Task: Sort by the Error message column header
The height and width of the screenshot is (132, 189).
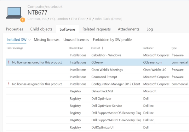Action: click(15, 48)
